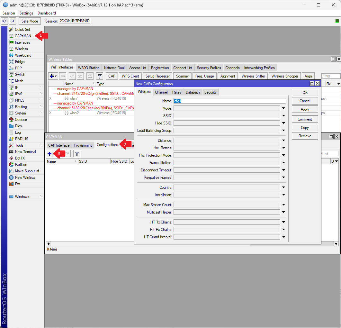Image resolution: width=341 pixels, height=328 pixels.
Task: Expand the Mode dropdown
Action: pyautogui.click(x=283, y=108)
